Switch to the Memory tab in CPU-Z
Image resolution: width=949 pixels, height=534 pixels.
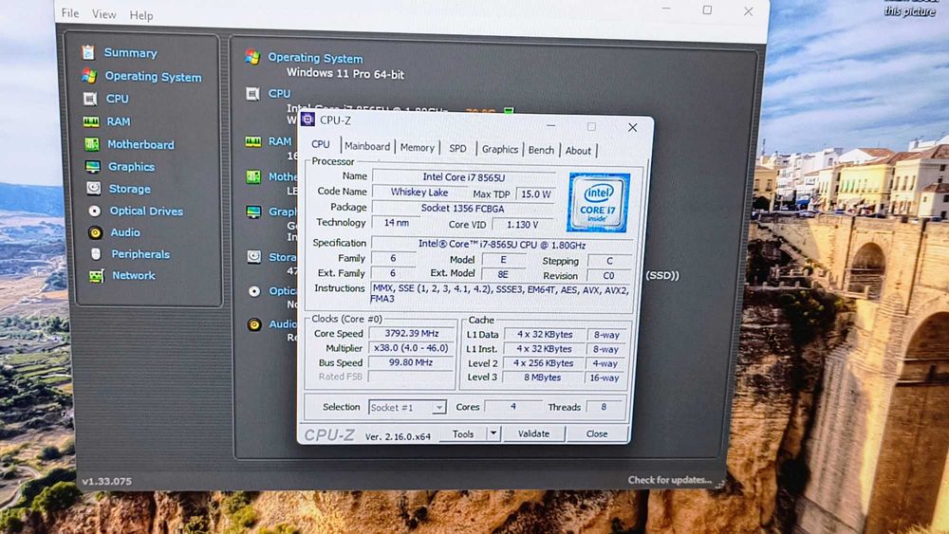(x=417, y=148)
